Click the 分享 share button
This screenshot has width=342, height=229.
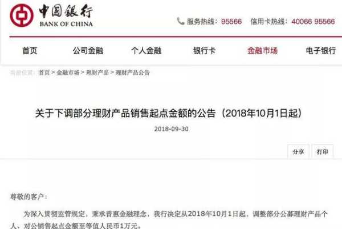point(298,151)
